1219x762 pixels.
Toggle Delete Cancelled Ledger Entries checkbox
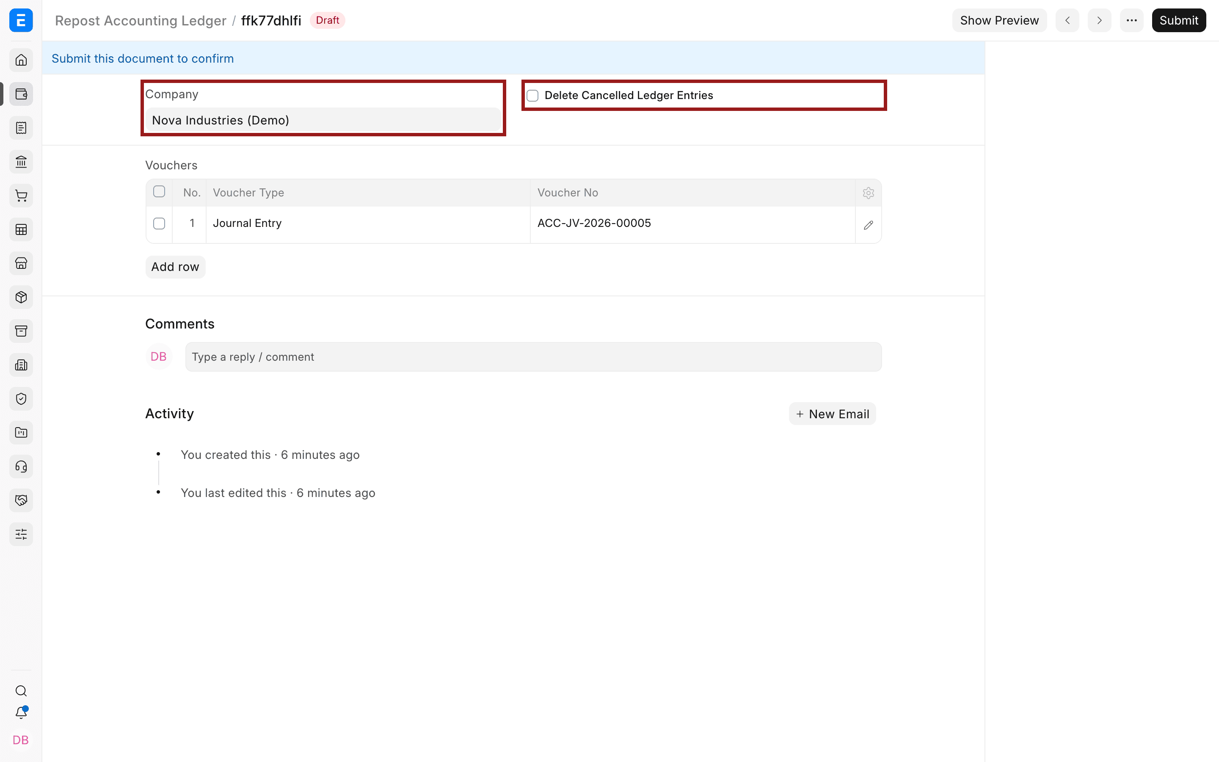coord(532,96)
